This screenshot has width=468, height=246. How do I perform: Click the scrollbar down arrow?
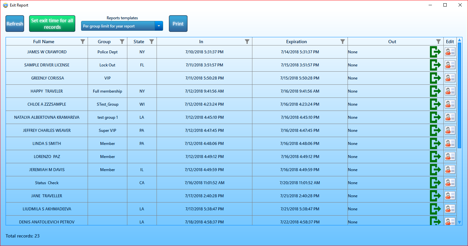[459, 222]
